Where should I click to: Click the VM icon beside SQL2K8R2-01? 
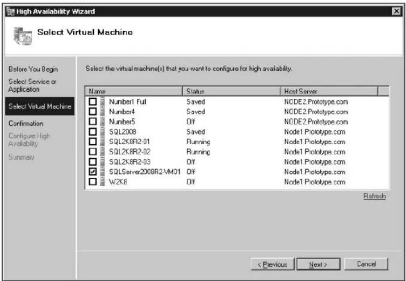(102, 142)
